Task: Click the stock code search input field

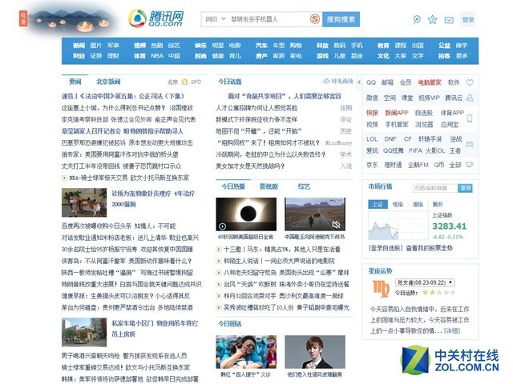Action: click(x=434, y=188)
